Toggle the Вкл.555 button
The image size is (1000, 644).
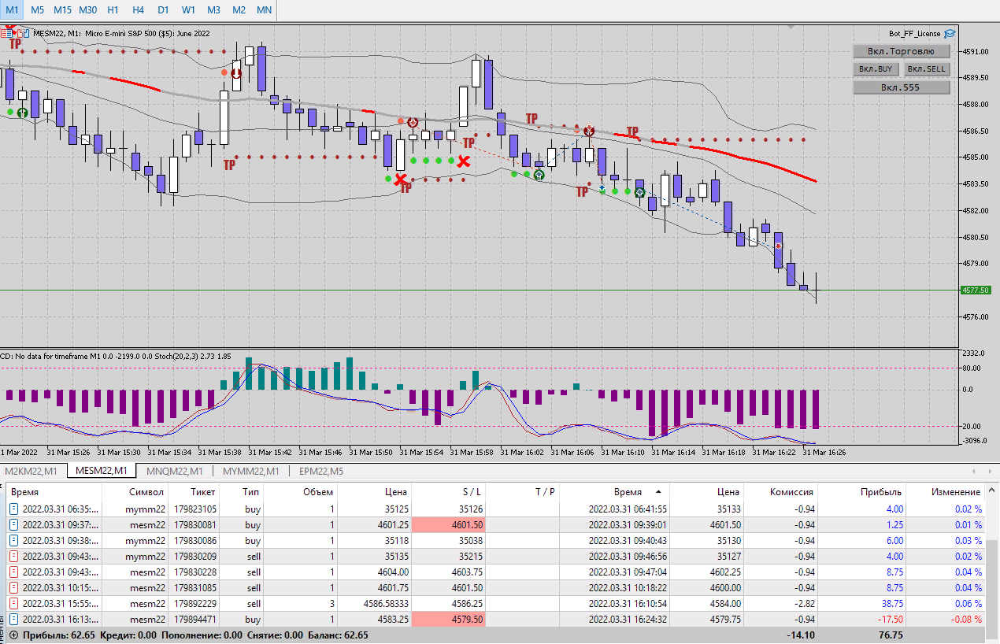click(902, 87)
